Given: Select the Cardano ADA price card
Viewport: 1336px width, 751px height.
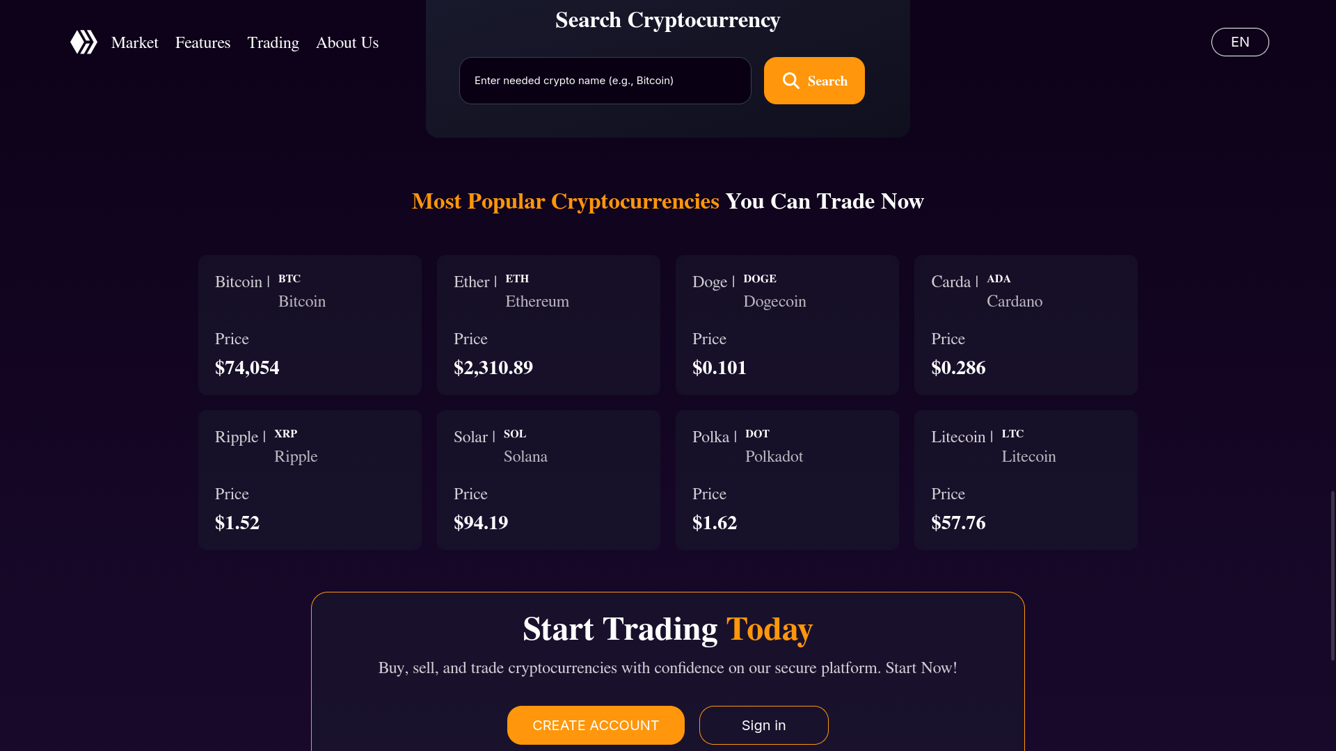Looking at the screenshot, I should (1025, 324).
